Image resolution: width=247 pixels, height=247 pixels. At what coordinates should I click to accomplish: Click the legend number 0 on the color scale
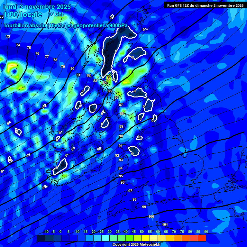60,232
